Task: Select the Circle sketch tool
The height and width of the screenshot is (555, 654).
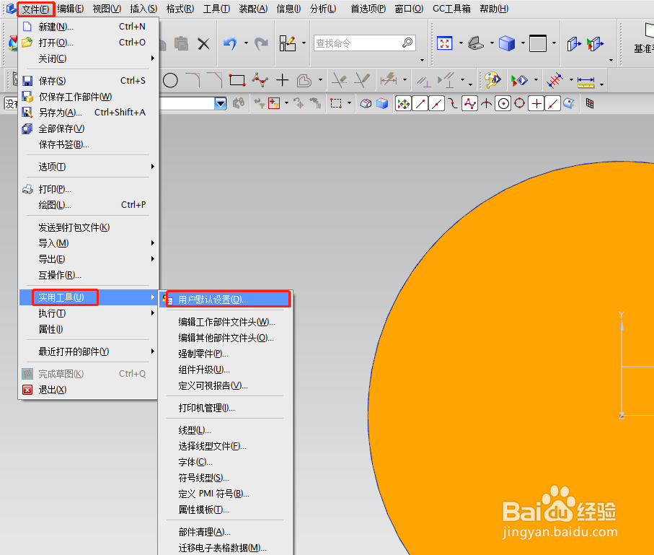Action: [170, 80]
